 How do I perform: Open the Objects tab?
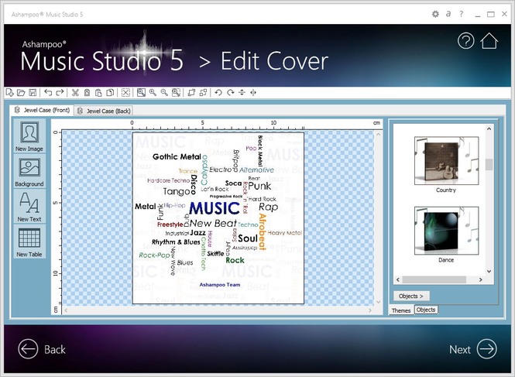click(426, 310)
